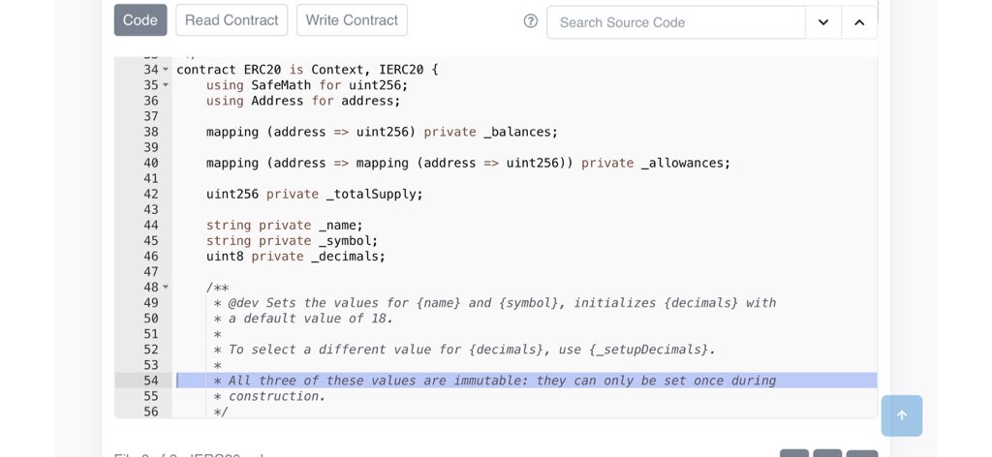Collapse the fold arrow at line 35
992x457 pixels.
point(166,84)
